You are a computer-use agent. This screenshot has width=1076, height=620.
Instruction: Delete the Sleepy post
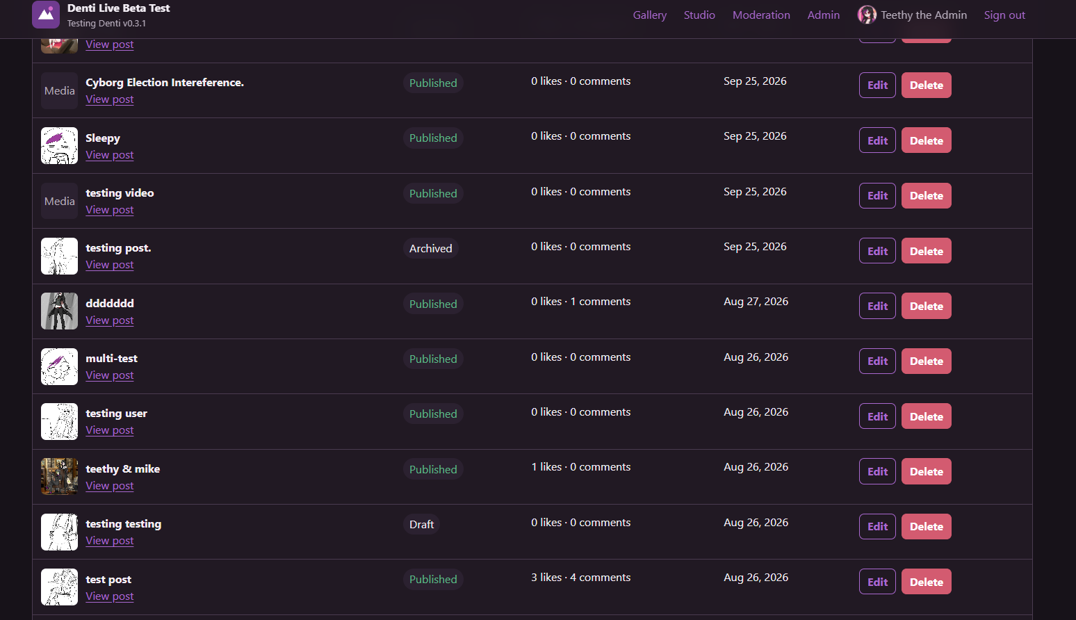click(926, 140)
